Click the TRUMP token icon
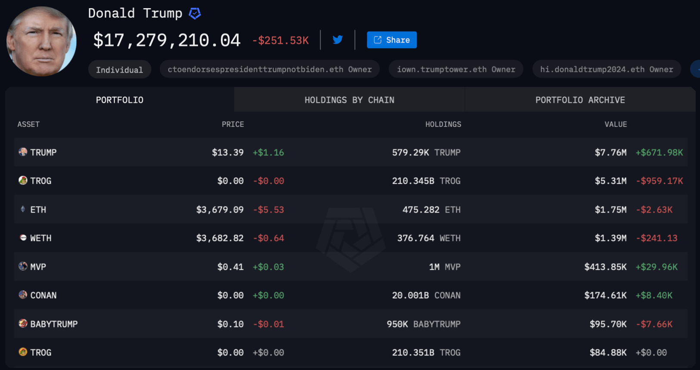This screenshot has height=370, width=700. (23, 152)
